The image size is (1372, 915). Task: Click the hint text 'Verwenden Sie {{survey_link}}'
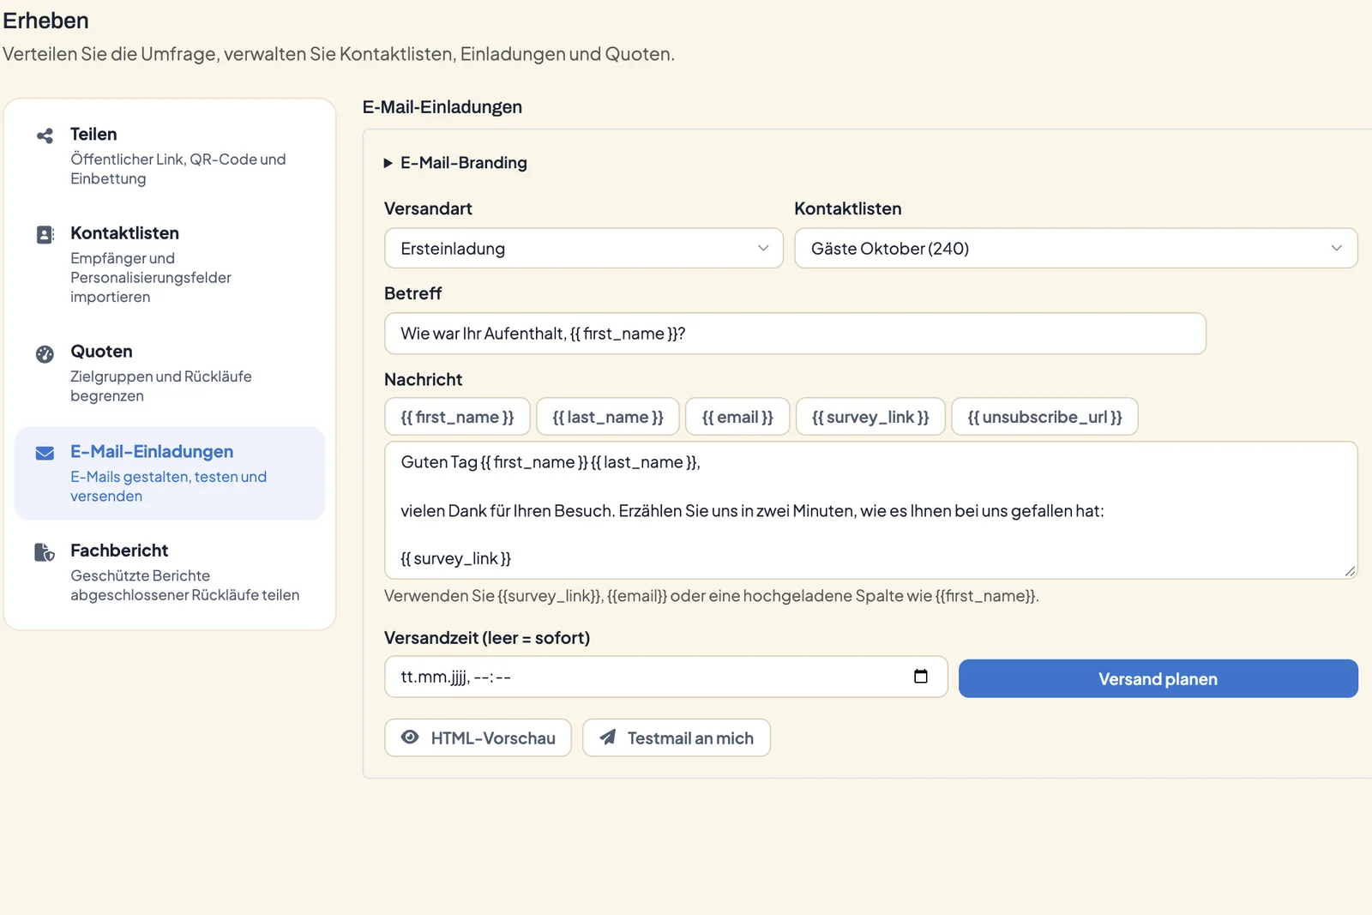[712, 596]
